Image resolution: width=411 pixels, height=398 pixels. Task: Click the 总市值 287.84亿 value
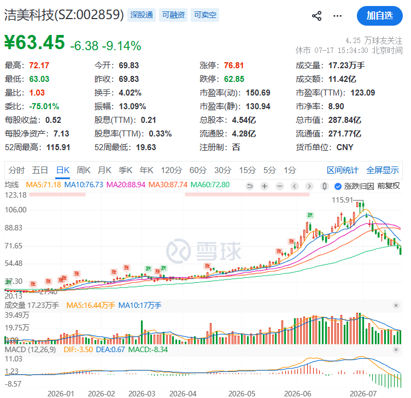345,120
